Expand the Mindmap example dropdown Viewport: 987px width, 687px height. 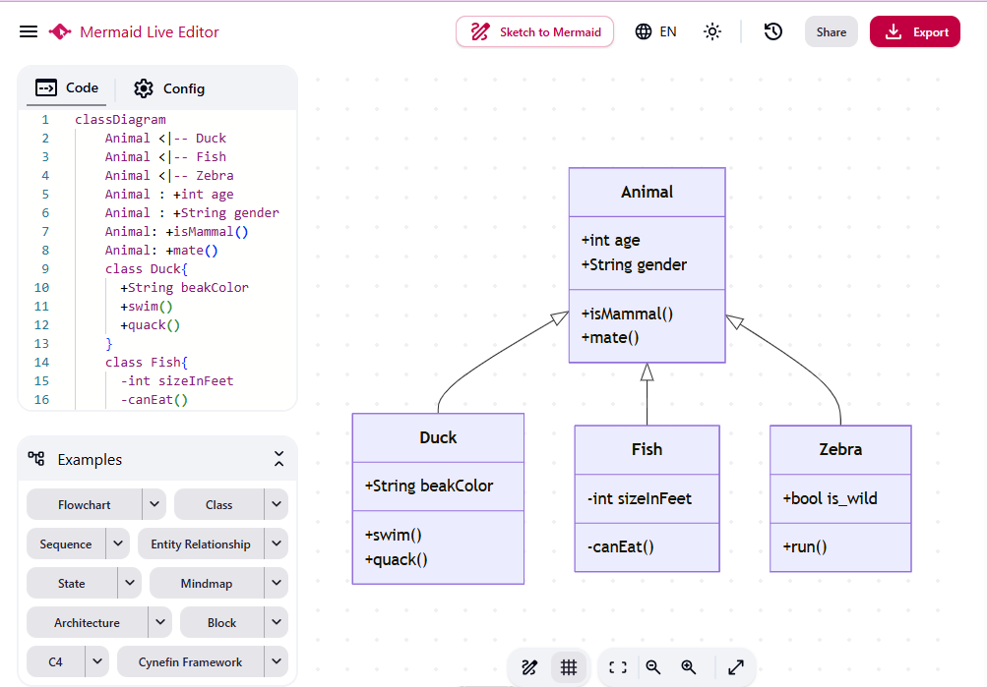277,583
